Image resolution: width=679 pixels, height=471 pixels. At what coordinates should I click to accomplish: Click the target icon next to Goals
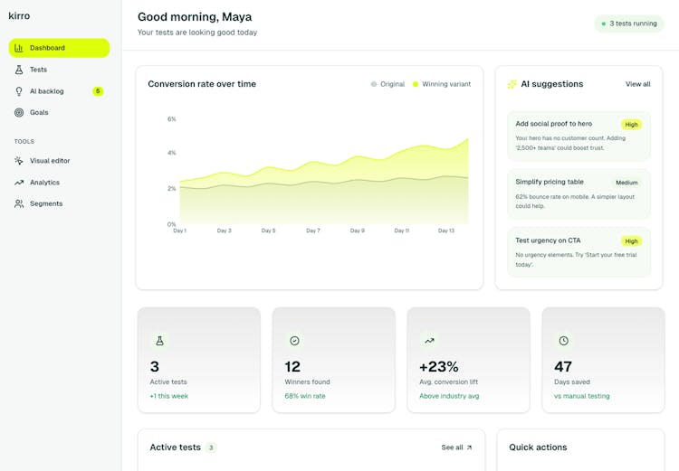(19, 113)
